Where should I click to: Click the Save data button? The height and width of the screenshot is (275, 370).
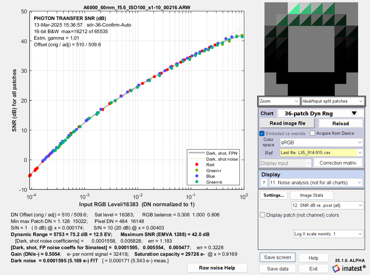coord(278,268)
